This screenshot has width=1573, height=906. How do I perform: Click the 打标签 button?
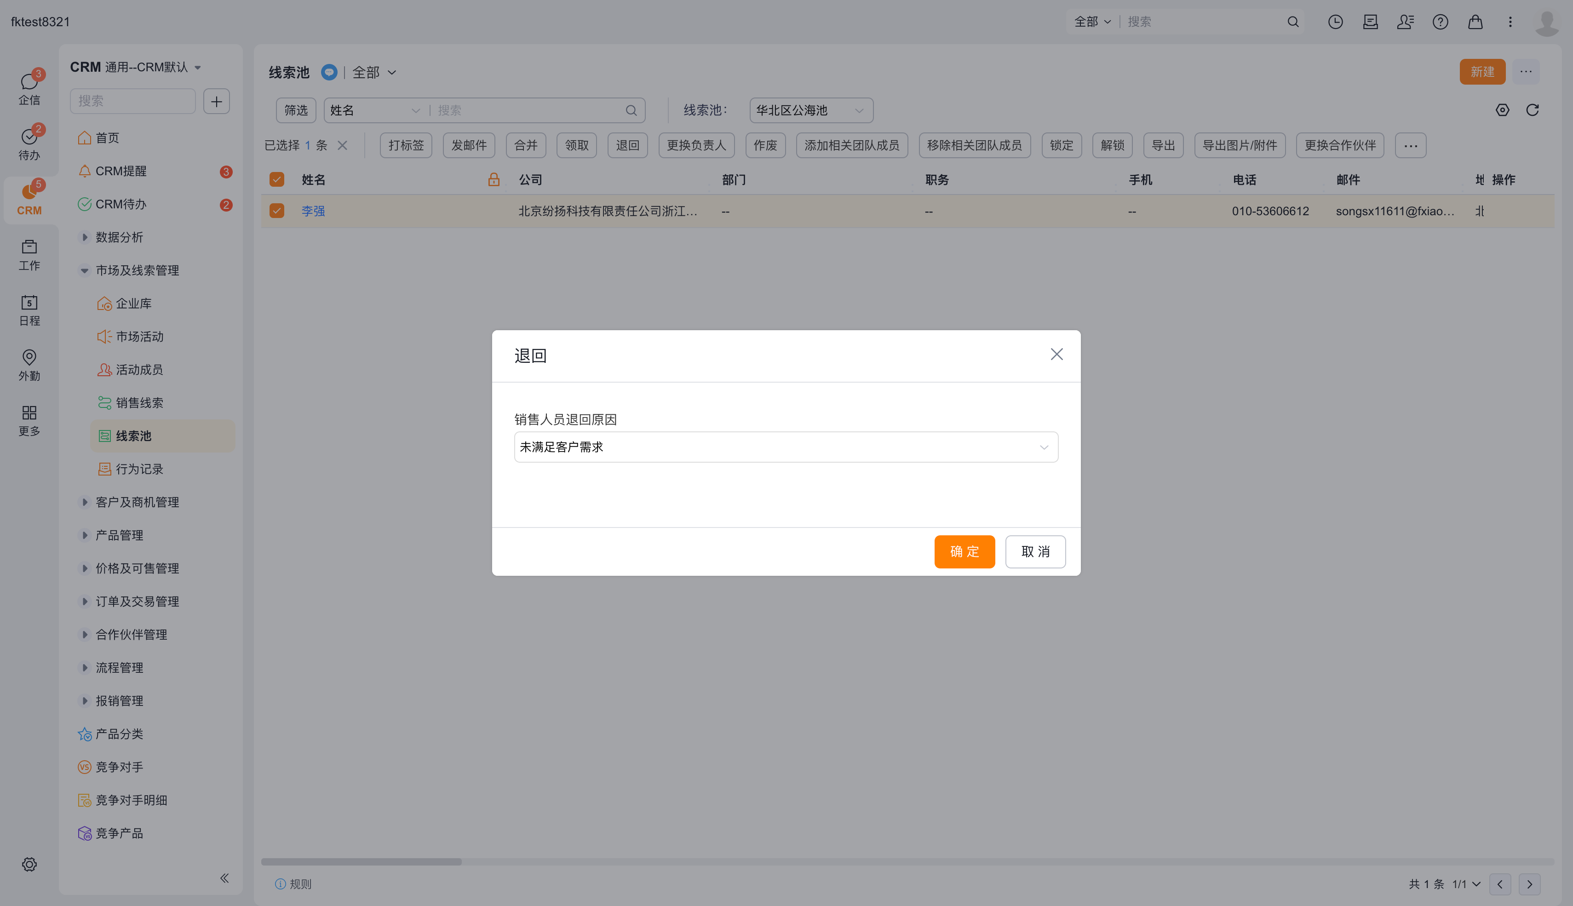coord(406,145)
